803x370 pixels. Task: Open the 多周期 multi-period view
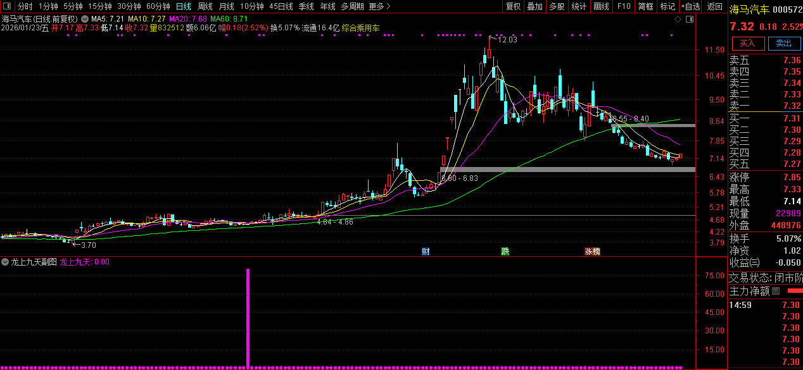click(352, 6)
